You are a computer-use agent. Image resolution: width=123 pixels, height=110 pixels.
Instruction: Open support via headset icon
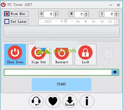pos(36,101)
